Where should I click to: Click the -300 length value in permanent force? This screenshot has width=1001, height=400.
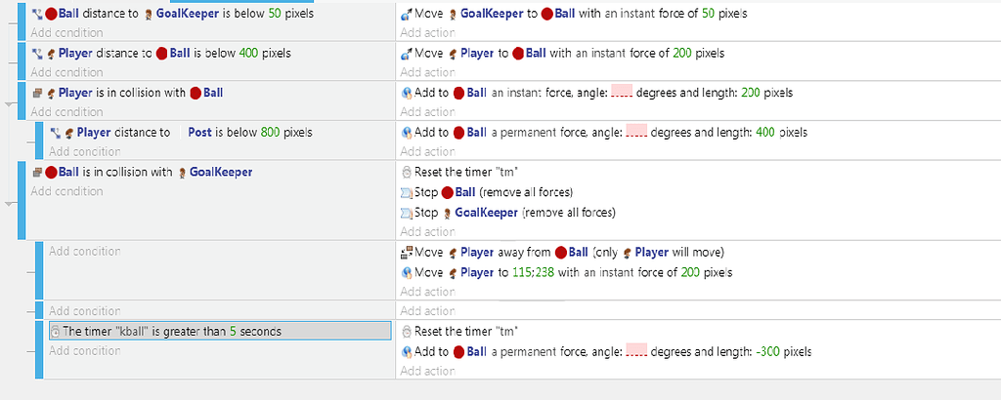767,351
